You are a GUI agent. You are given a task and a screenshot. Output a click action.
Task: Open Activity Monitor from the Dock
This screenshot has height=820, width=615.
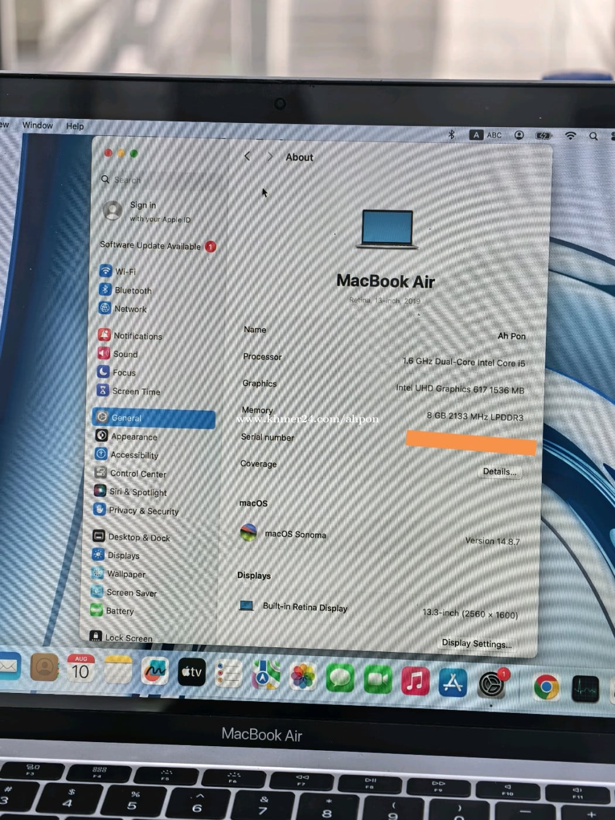pos(585,689)
